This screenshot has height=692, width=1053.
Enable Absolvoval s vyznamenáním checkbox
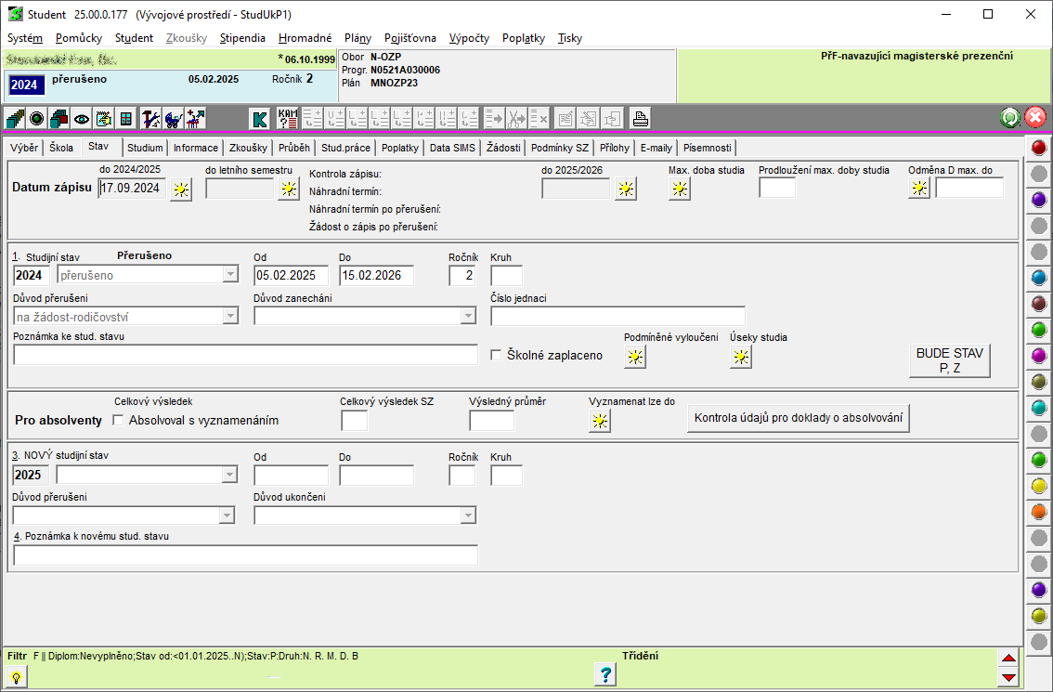(118, 420)
